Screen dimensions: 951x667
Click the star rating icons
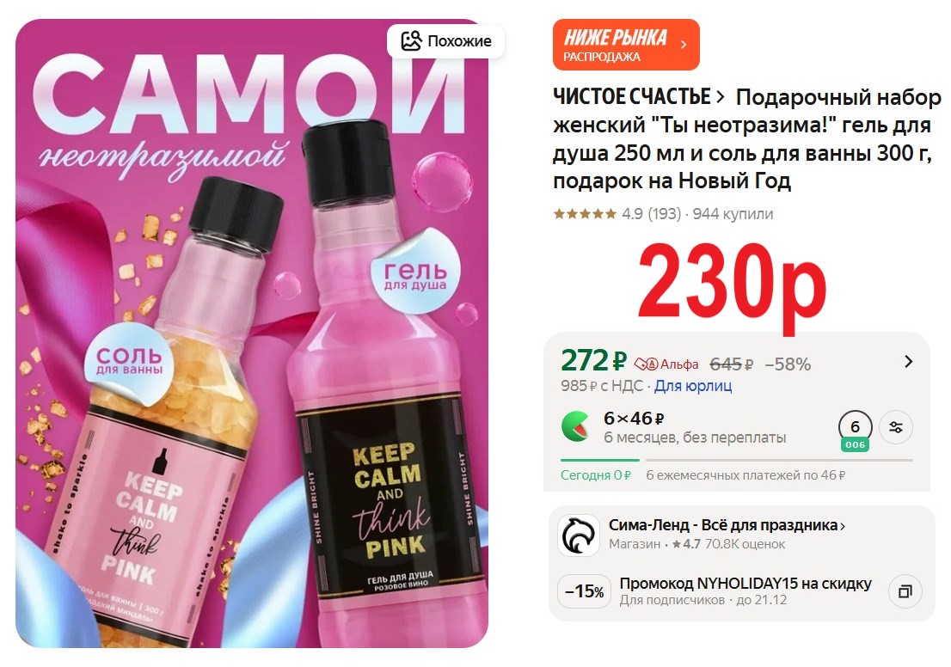(x=585, y=213)
